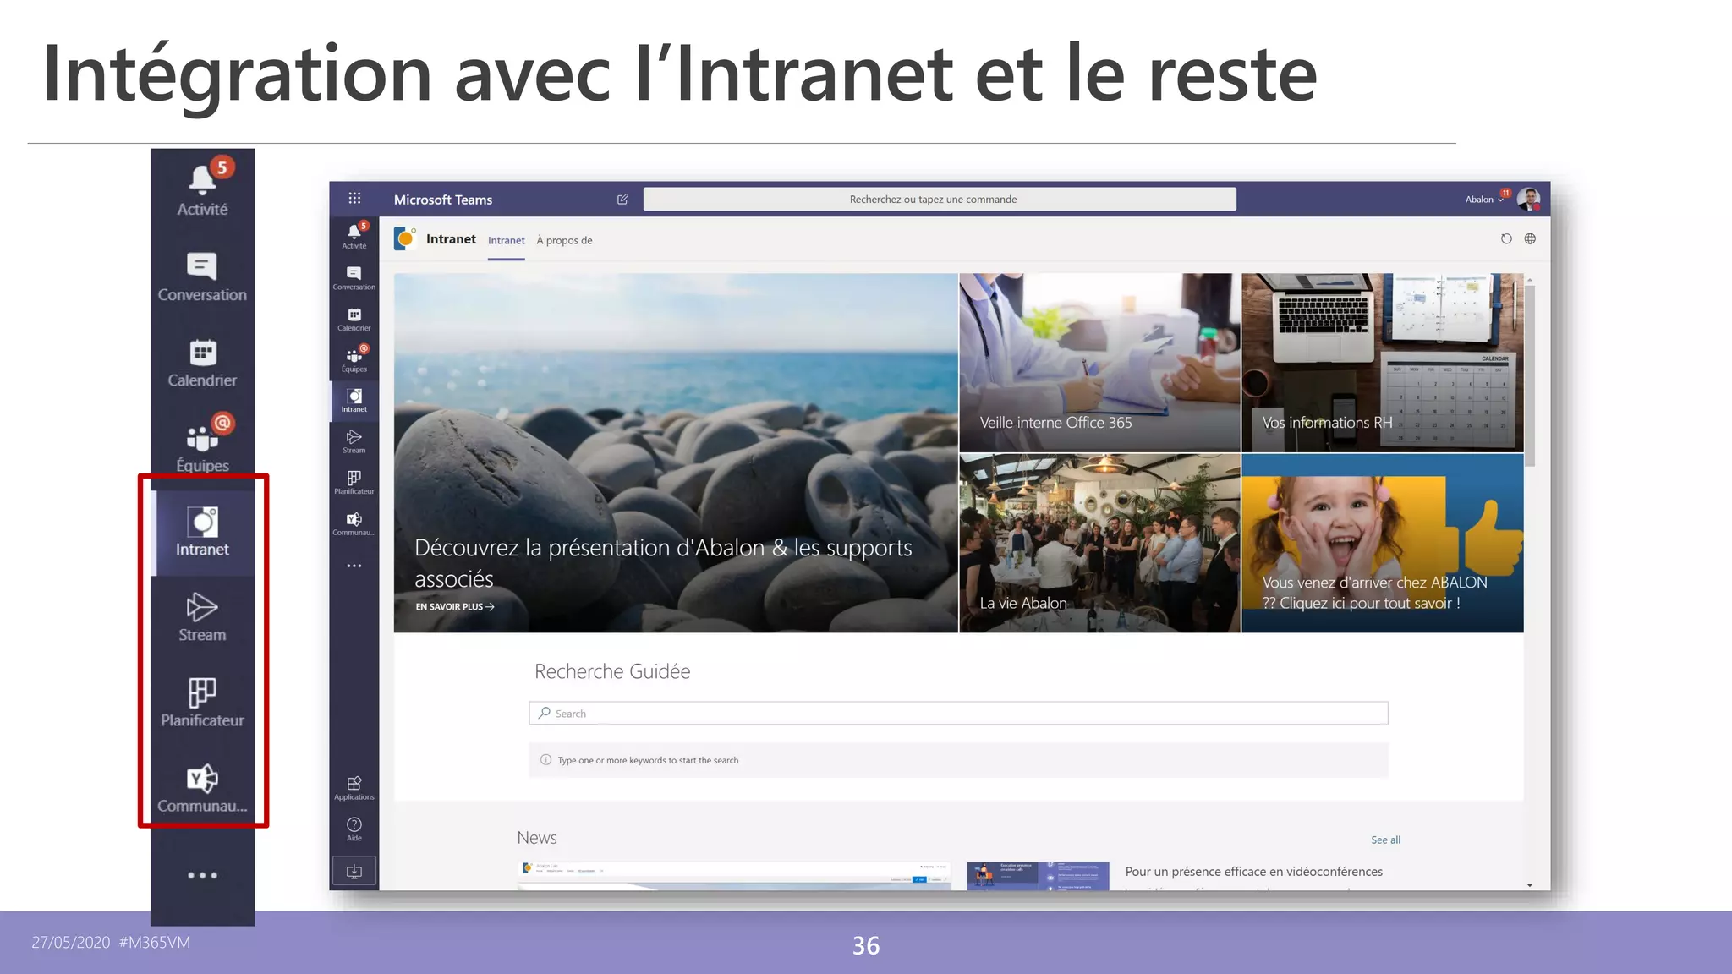Click the Activité bell in the Teams window rail
The image size is (1732, 974).
pyautogui.click(x=354, y=235)
